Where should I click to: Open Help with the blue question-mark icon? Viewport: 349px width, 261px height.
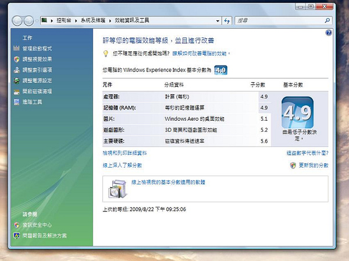(329, 33)
